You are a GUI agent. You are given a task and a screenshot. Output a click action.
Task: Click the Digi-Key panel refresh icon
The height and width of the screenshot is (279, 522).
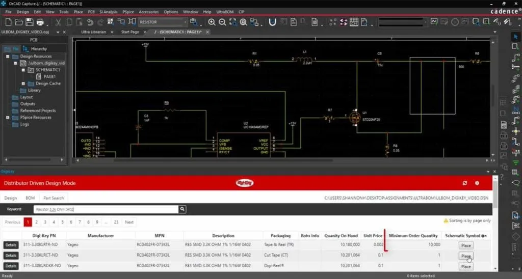click(465, 183)
